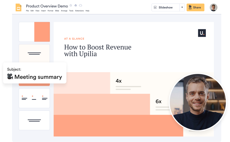
Task: Check the cloud save status icon
Action: click(81, 5)
